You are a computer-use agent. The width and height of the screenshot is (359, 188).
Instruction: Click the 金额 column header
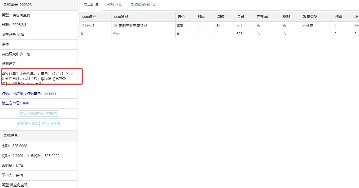[x=241, y=16]
